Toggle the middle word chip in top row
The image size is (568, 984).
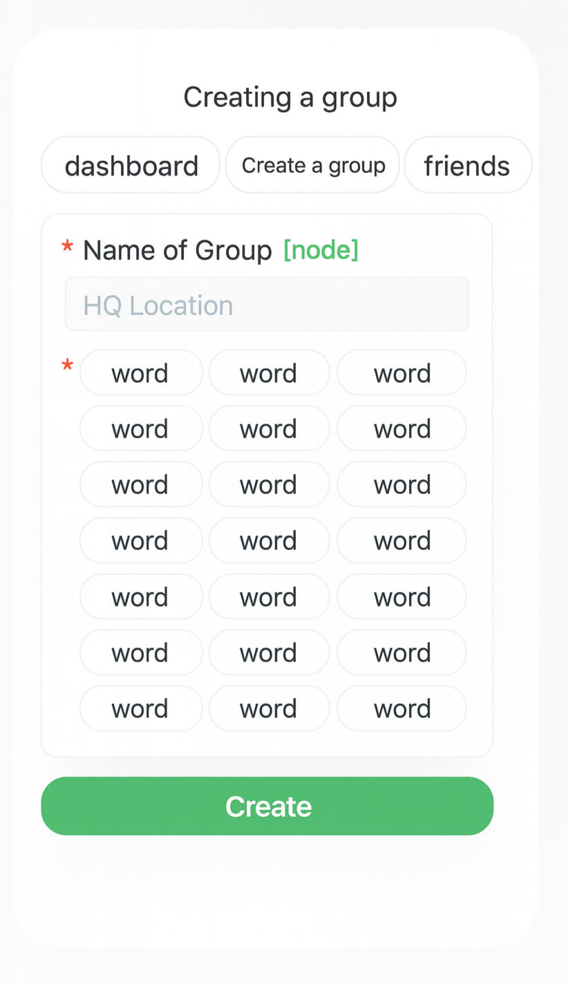[x=269, y=373]
